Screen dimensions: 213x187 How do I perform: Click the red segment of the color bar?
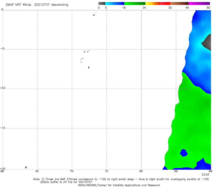point(165,3)
